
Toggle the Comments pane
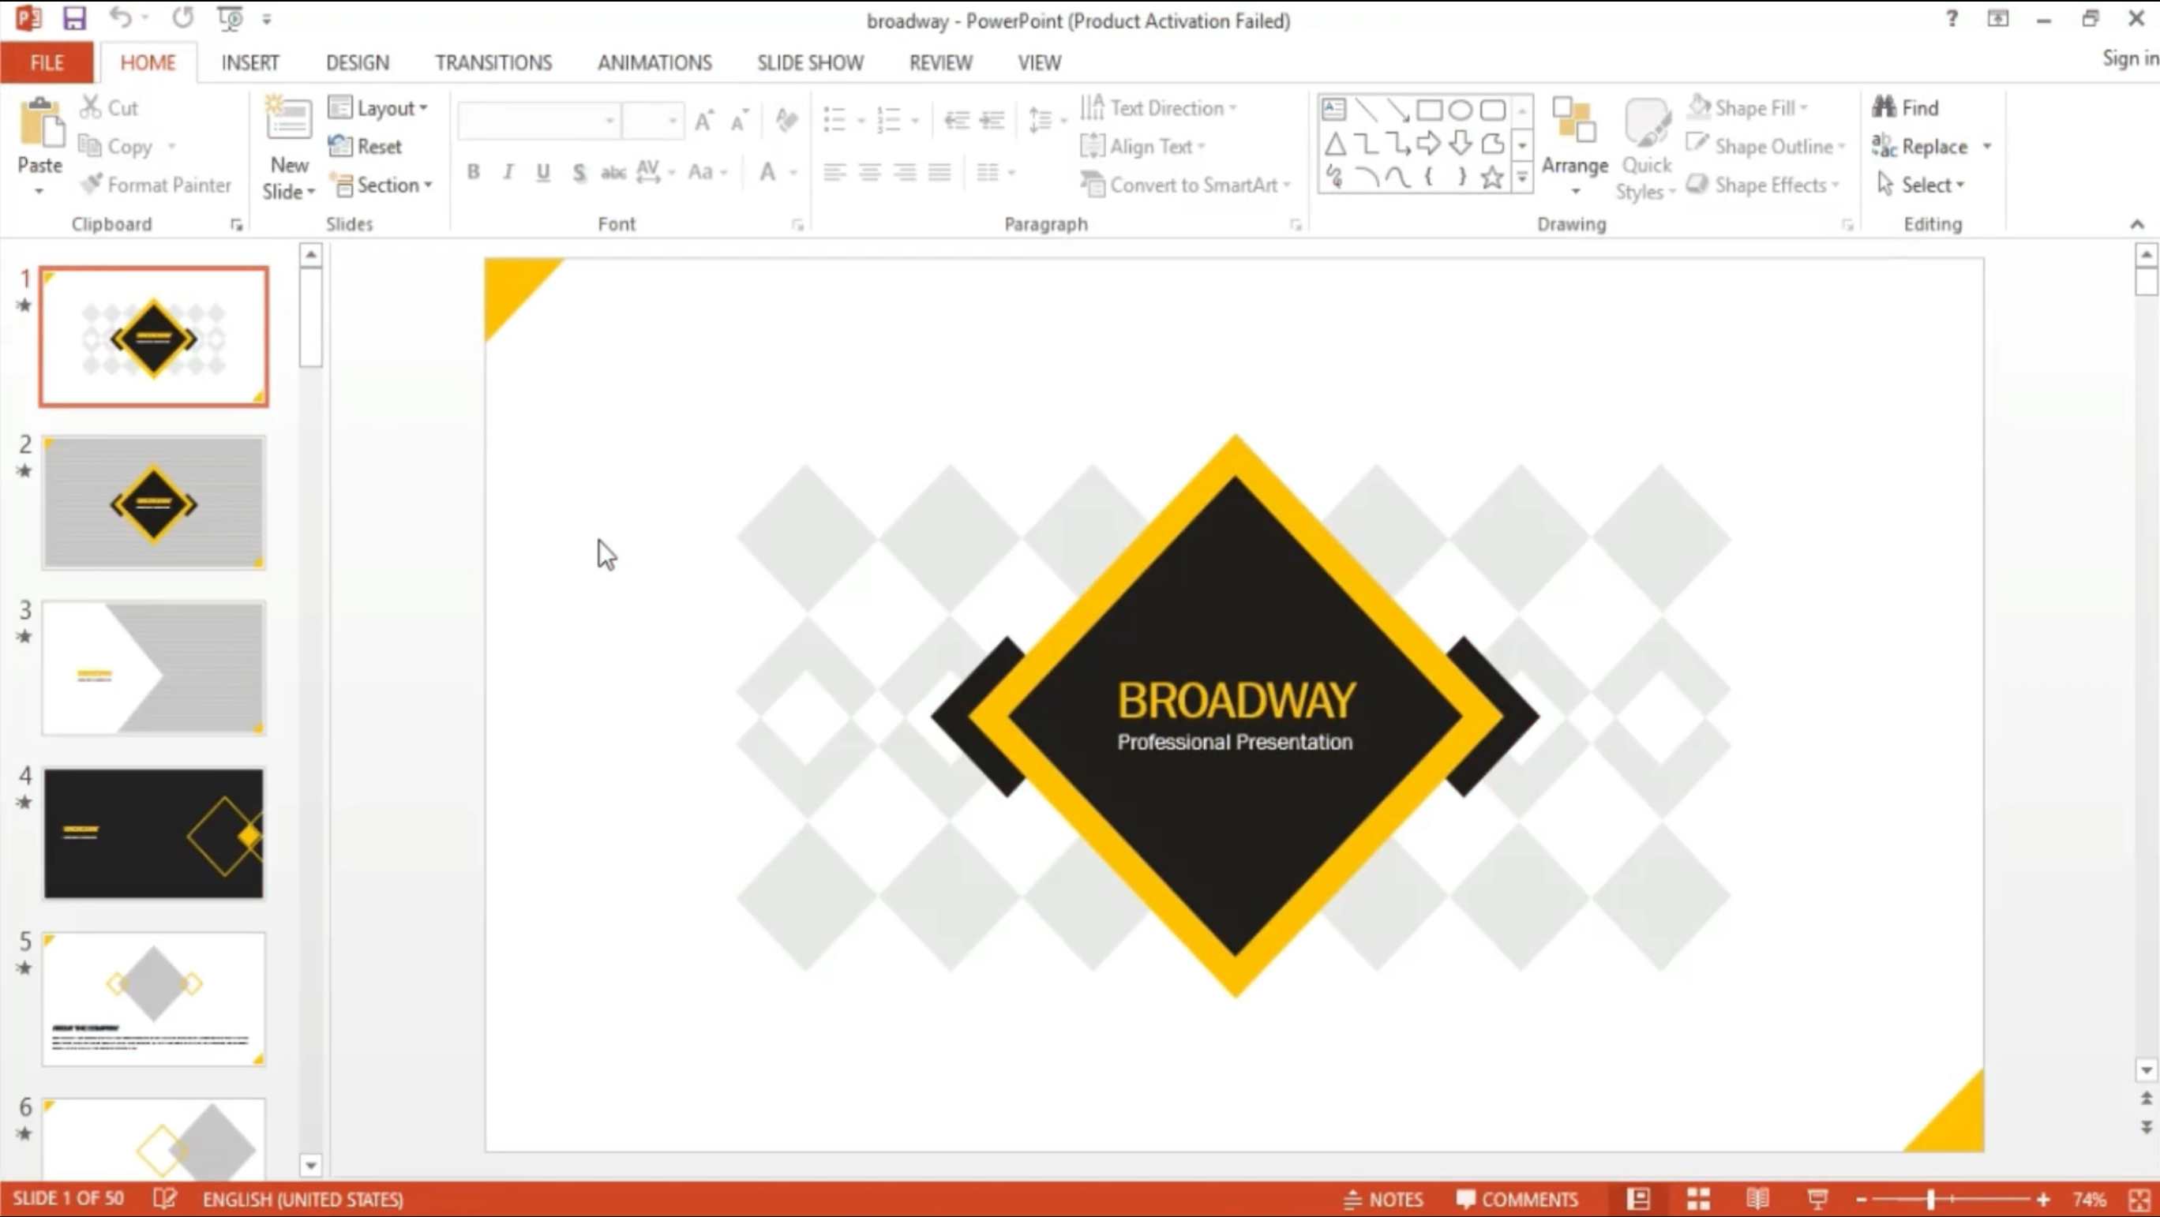click(x=1517, y=1200)
